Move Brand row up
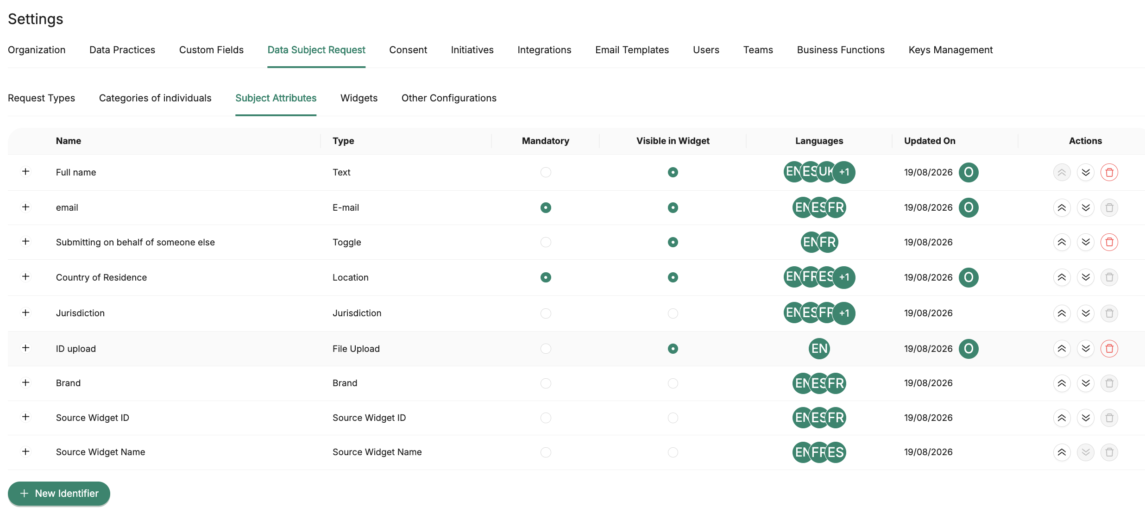The height and width of the screenshot is (526, 1145). [x=1062, y=383]
